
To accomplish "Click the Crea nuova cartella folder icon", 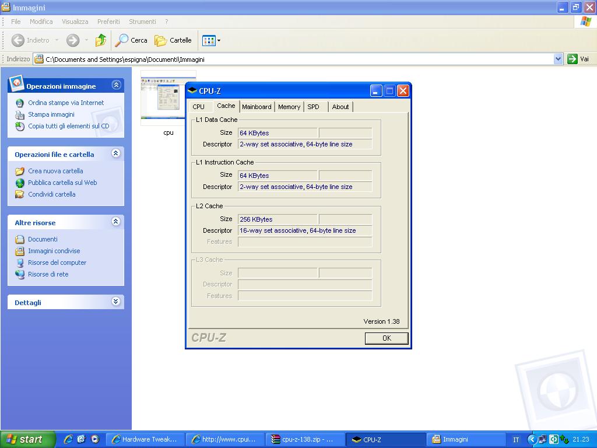I will [x=20, y=171].
